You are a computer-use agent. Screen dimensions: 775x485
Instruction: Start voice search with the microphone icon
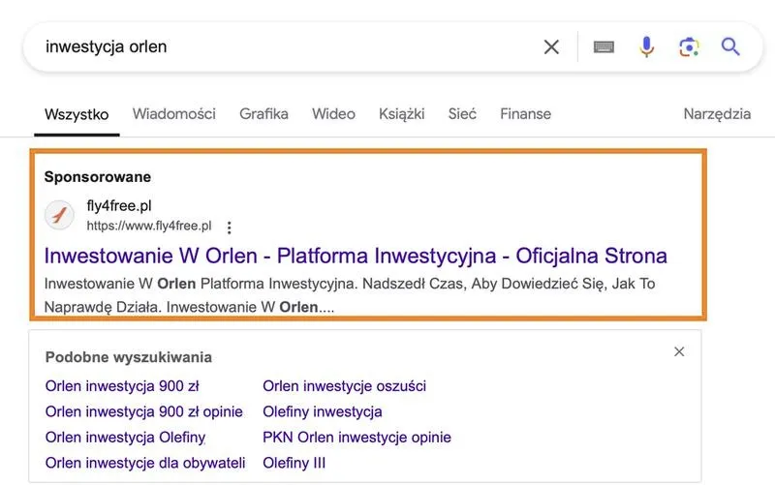click(x=646, y=46)
